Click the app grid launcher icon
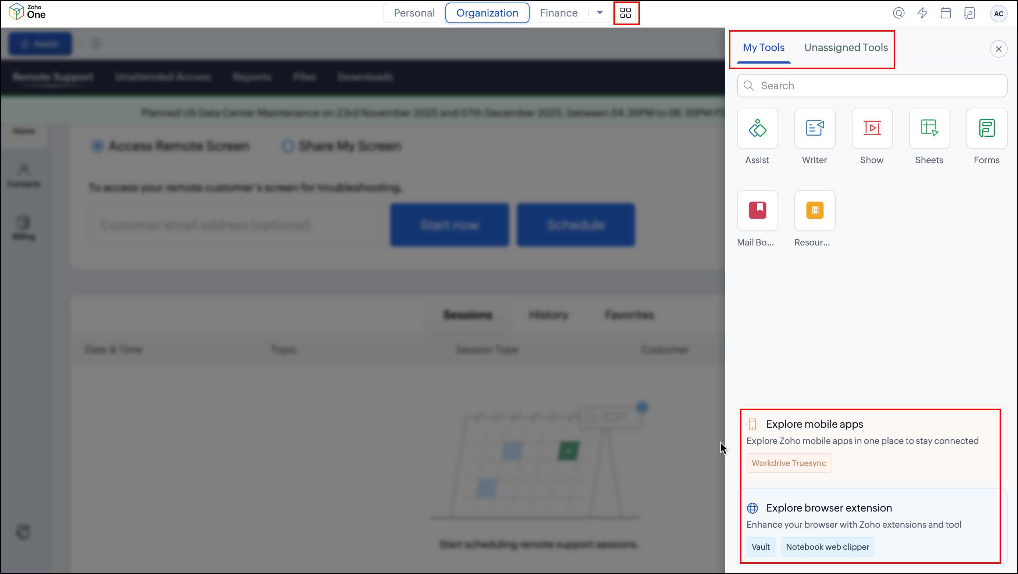The image size is (1018, 574). coord(626,14)
